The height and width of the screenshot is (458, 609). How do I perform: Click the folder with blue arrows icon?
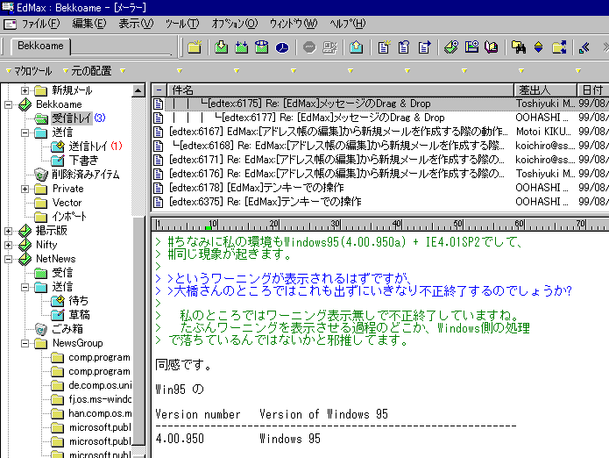[559, 47]
